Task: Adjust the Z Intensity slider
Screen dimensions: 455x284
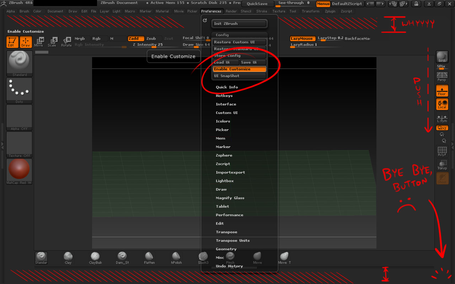Action: click(153, 45)
